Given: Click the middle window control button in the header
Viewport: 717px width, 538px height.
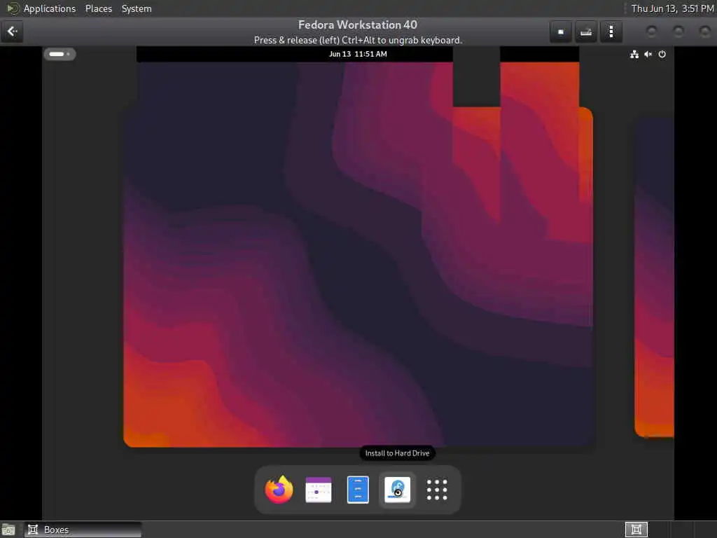Looking at the screenshot, I should [x=678, y=32].
